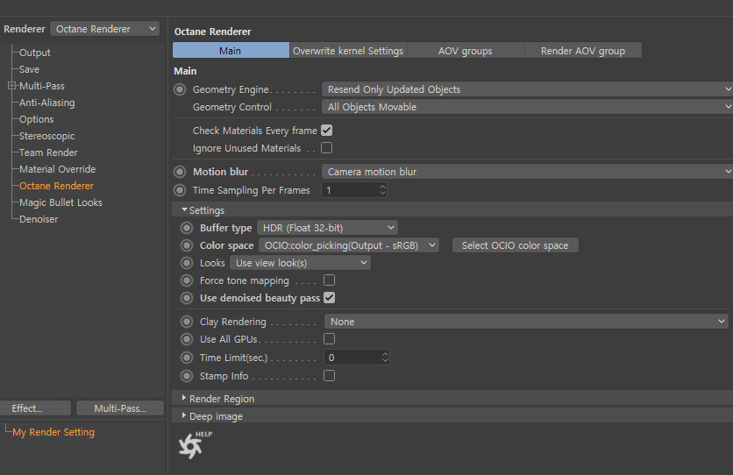The image size is (733, 475).
Task: Click Select OCIO color space button
Action: pyautogui.click(x=516, y=245)
